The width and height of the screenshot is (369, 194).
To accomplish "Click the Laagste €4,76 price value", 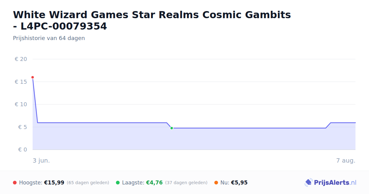I will pyautogui.click(x=154, y=183).
